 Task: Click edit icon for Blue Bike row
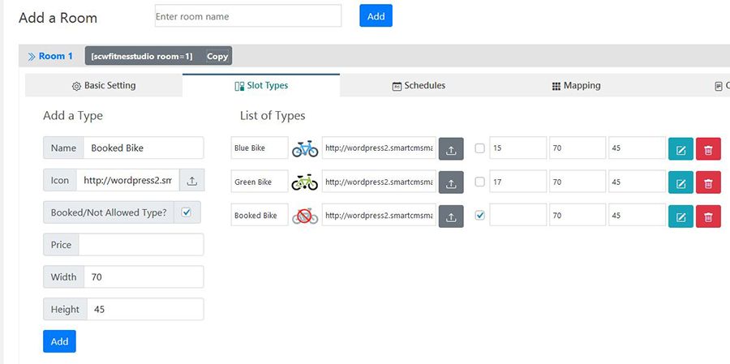pyautogui.click(x=681, y=148)
